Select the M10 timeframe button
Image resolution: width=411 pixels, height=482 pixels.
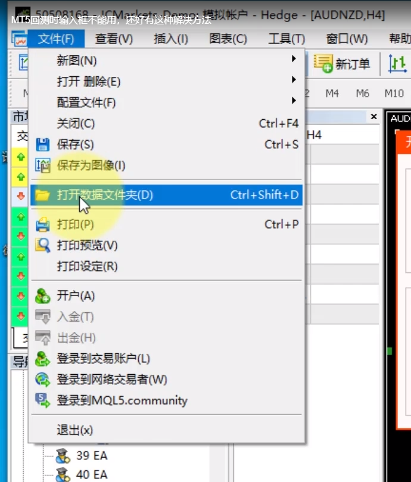[394, 93]
